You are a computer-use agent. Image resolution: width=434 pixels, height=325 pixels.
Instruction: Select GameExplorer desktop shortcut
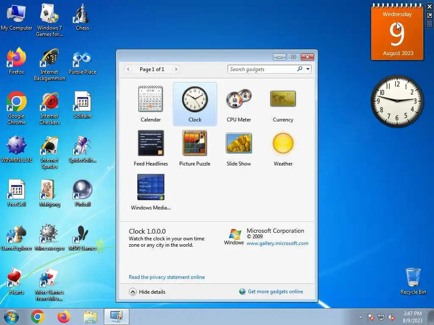pos(17,237)
